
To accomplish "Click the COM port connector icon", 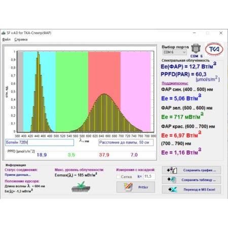I will [196, 49].
